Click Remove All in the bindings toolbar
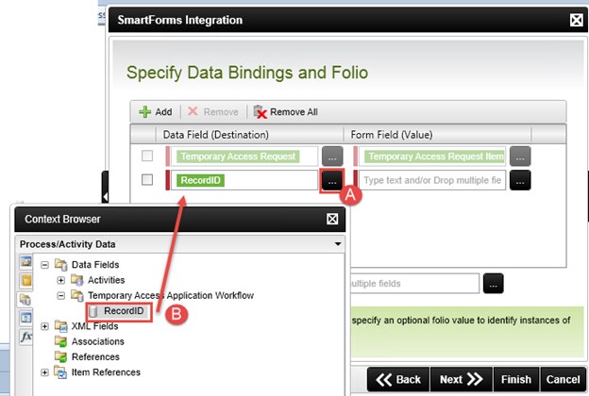Image resolution: width=589 pixels, height=396 pixels. 286,111
